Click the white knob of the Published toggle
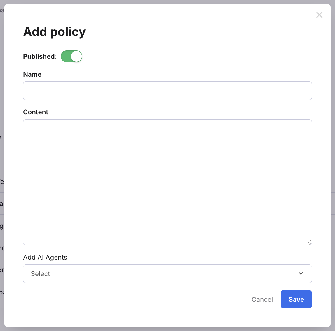 (x=76, y=56)
